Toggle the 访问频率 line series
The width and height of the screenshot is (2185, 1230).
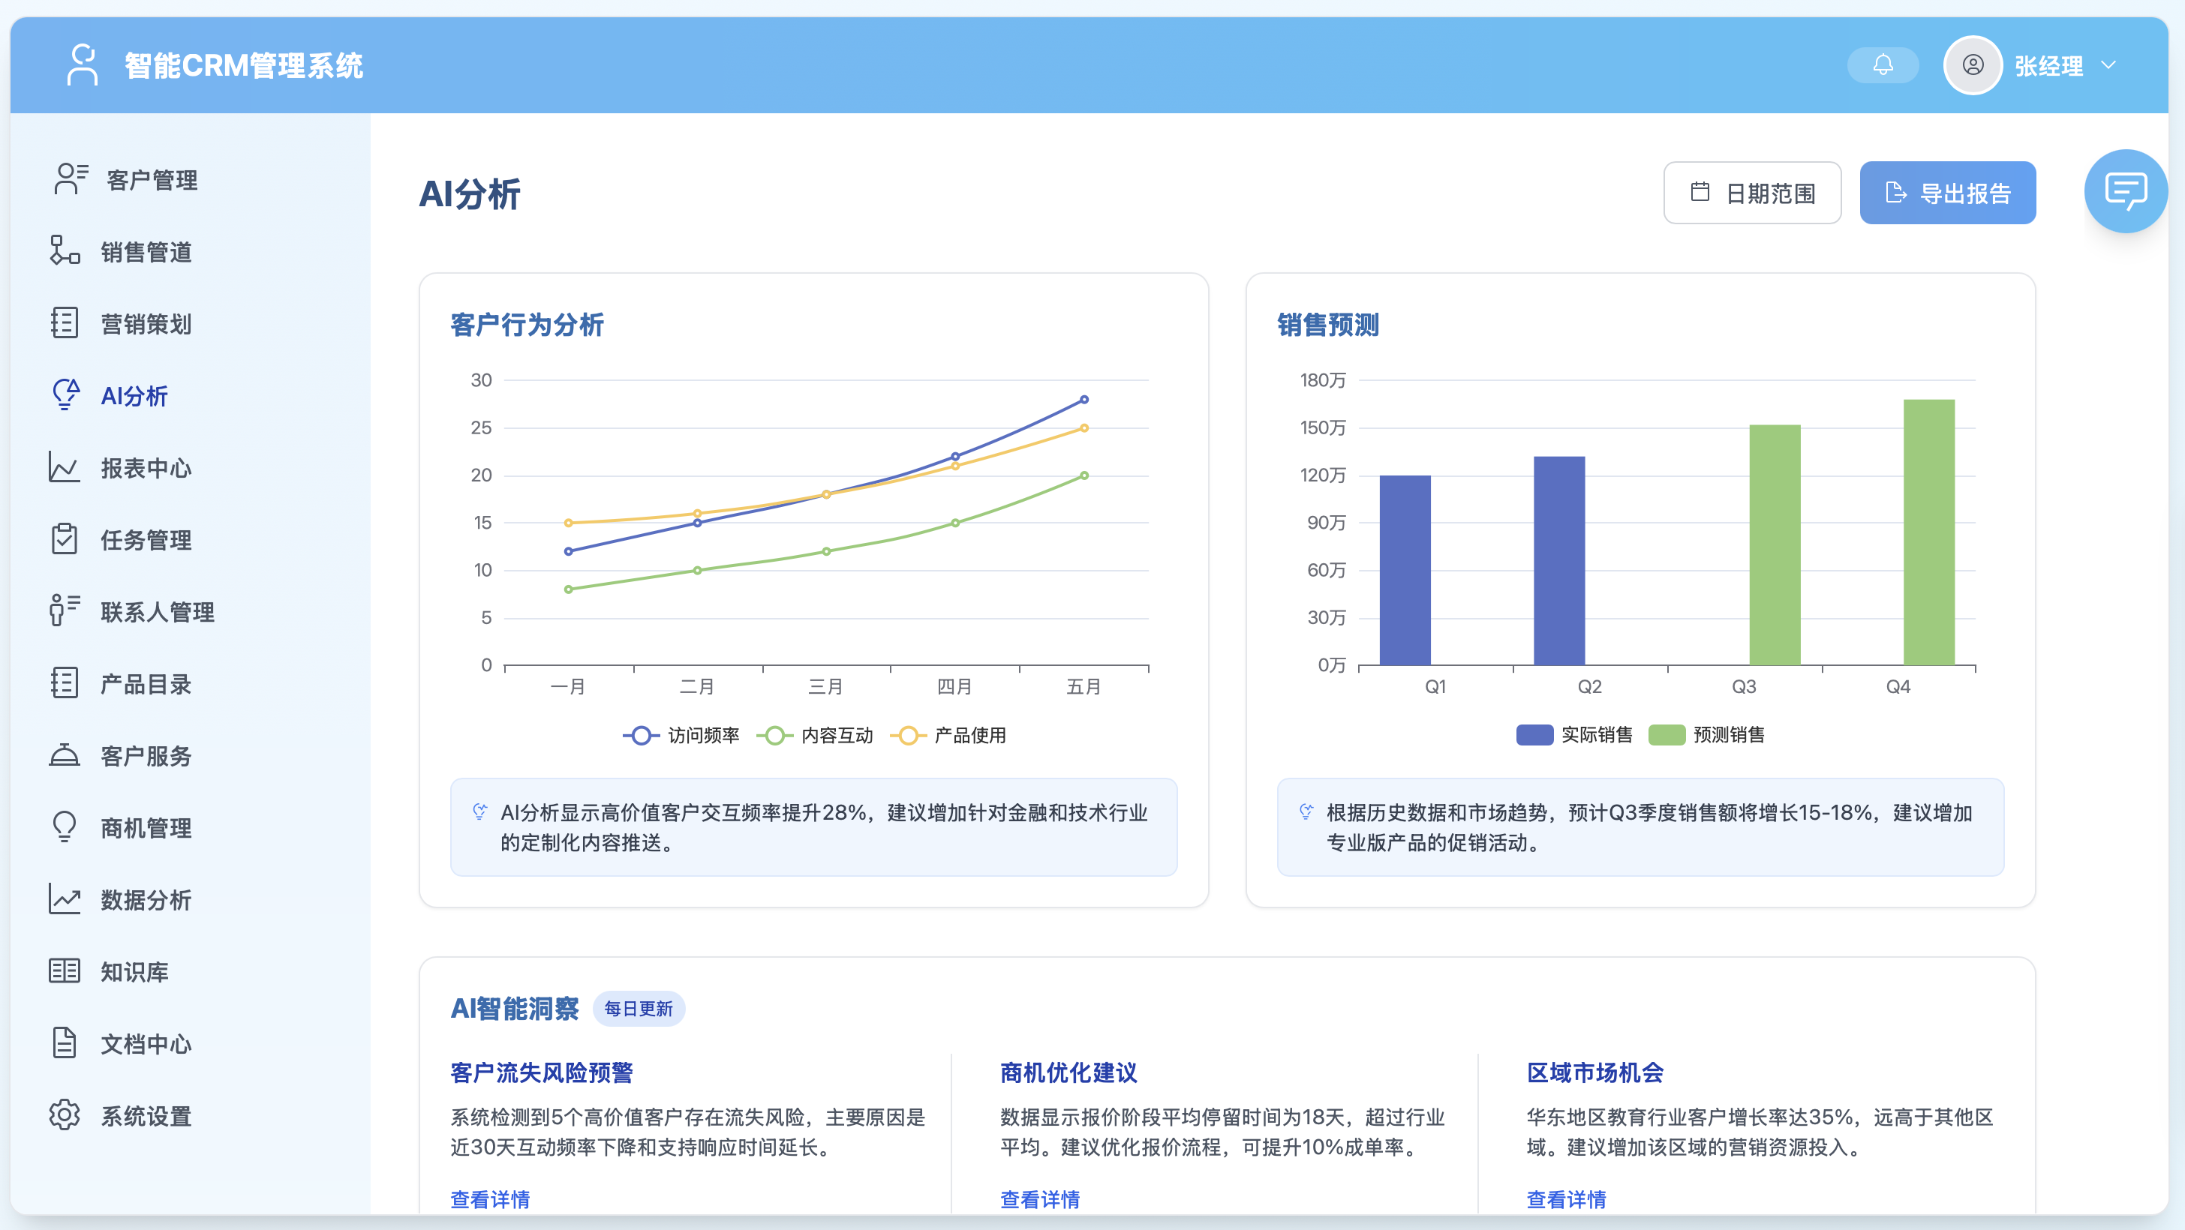[x=681, y=735]
